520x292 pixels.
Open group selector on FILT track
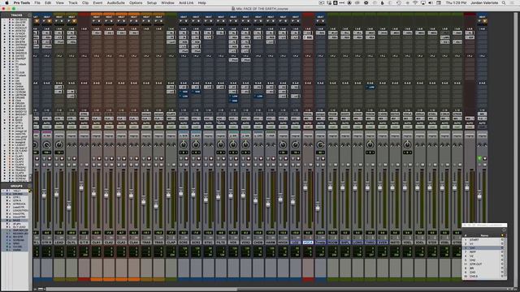pos(221,135)
